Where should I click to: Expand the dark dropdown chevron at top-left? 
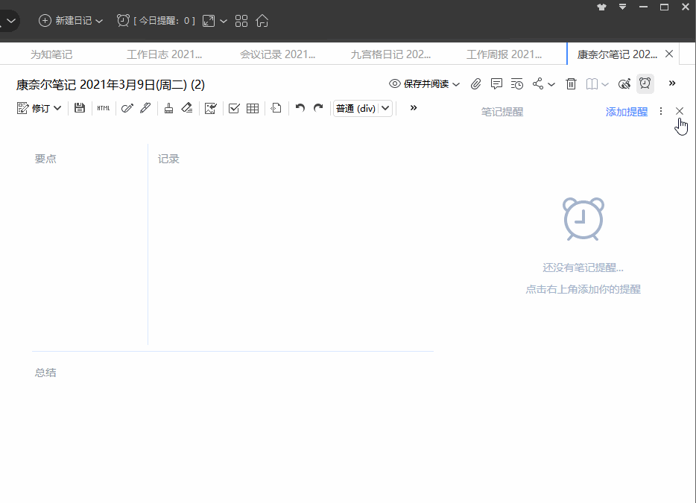[x=11, y=21]
